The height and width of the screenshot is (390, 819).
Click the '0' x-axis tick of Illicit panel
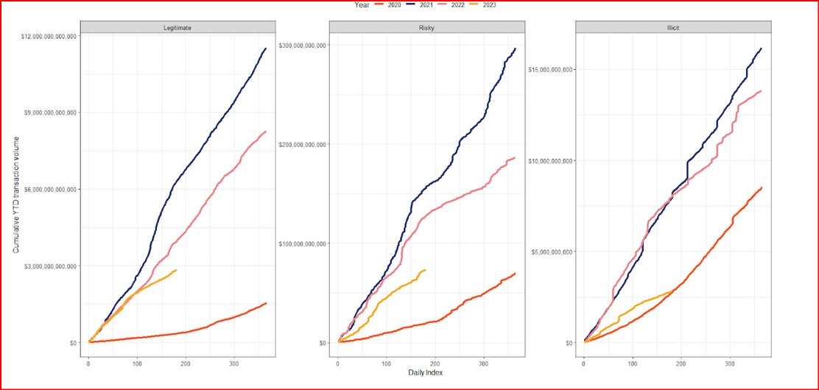(x=584, y=364)
